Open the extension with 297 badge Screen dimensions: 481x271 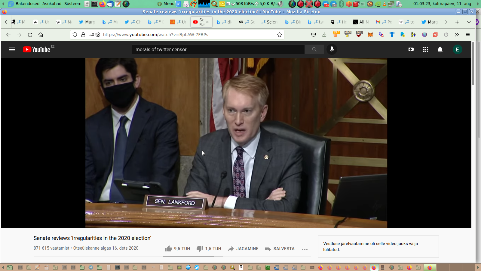[x=336, y=34]
